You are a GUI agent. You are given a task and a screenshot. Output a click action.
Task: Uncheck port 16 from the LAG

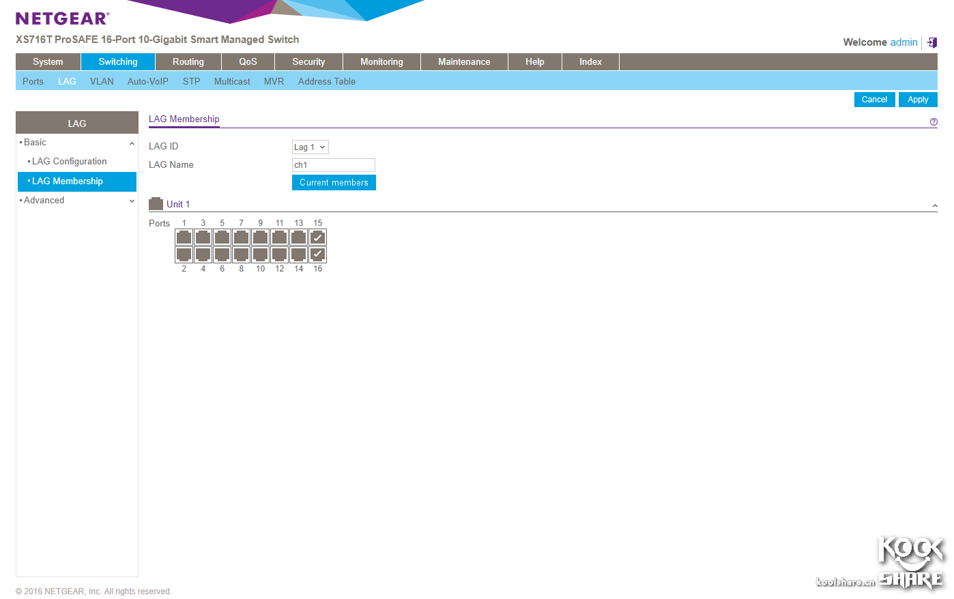click(317, 254)
